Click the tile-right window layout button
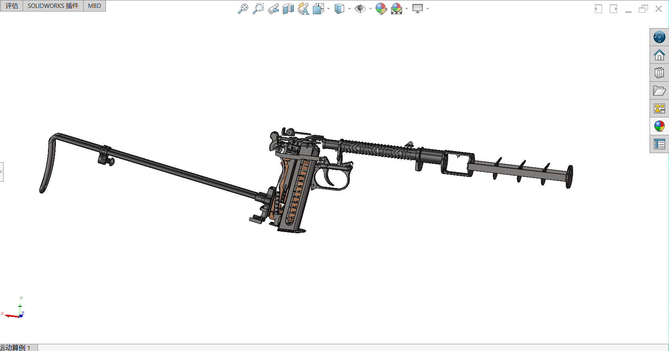The width and height of the screenshot is (669, 351). pyautogui.click(x=613, y=9)
